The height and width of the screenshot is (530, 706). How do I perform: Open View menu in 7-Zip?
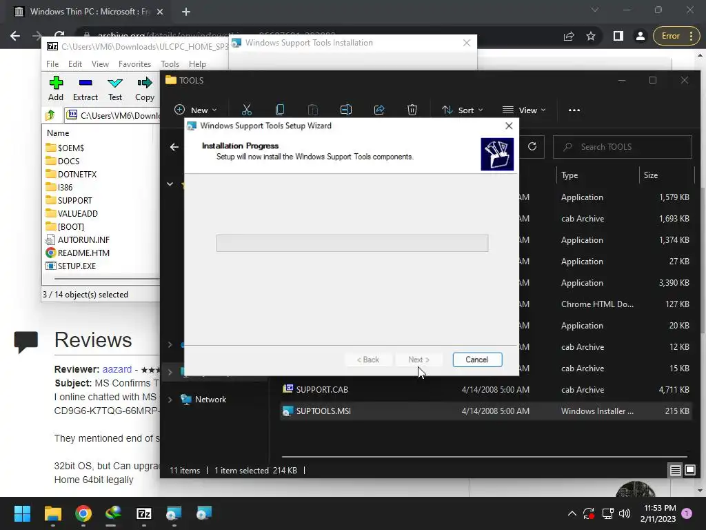(x=100, y=64)
